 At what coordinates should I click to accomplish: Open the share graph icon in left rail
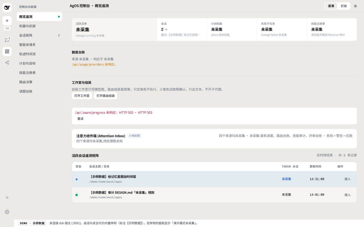(7, 63)
